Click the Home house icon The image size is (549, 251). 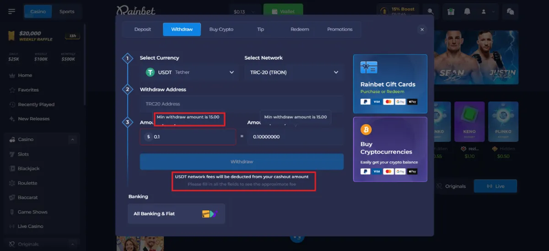[x=12, y=75]
